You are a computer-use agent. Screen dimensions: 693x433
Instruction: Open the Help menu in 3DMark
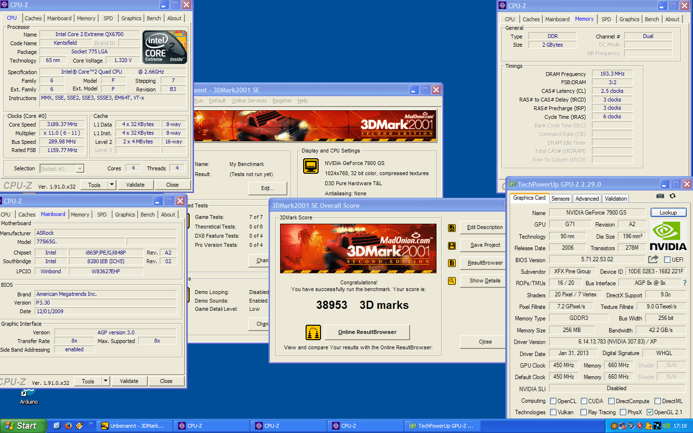pos(302,101)
